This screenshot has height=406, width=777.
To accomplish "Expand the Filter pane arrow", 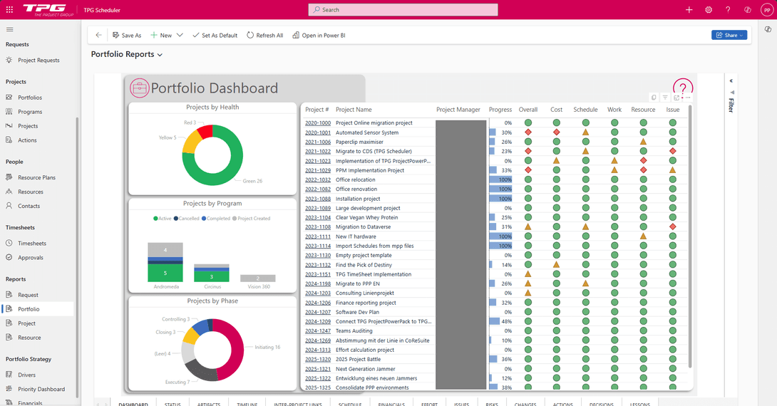I will click(731, 80).
